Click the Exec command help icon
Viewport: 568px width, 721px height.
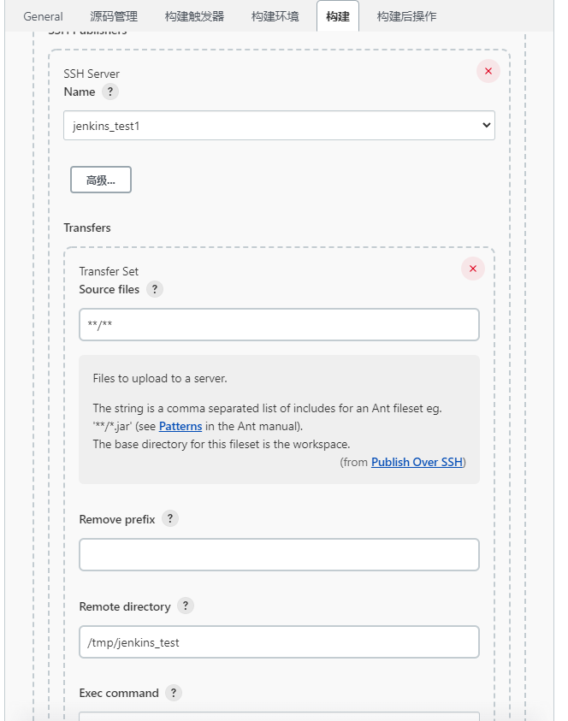[x=174, y=693]
